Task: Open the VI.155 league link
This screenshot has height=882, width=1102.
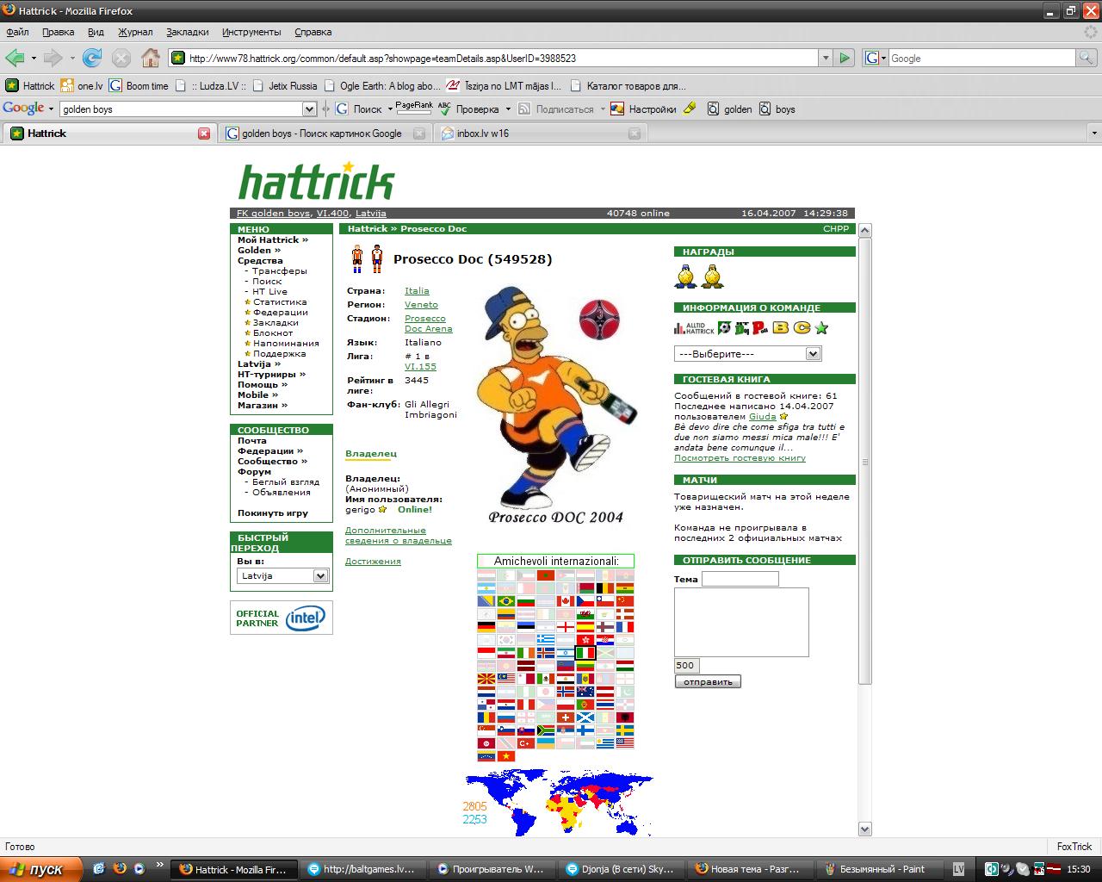Action: click(x=420, y=367)
